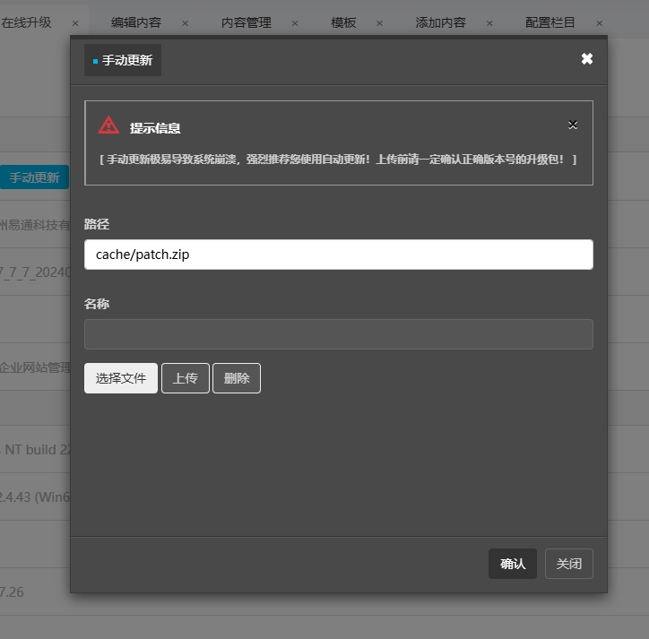Close the 添加内容 tab
The width and height of the screenshot is (649, 639).
coord(489,23)
